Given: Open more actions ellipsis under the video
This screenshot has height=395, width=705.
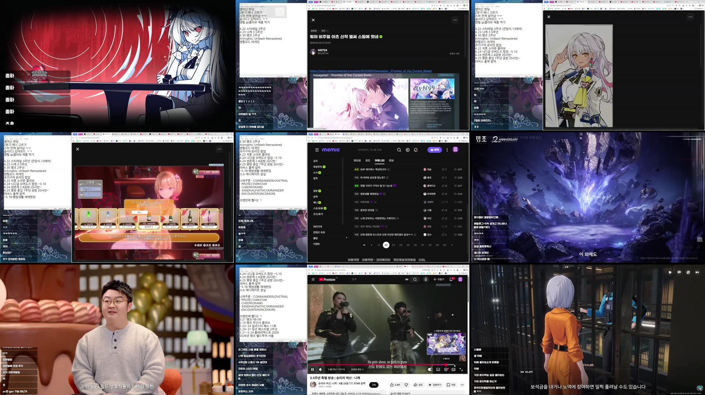Looking at the screenshot, I should [x=462, y=385].
